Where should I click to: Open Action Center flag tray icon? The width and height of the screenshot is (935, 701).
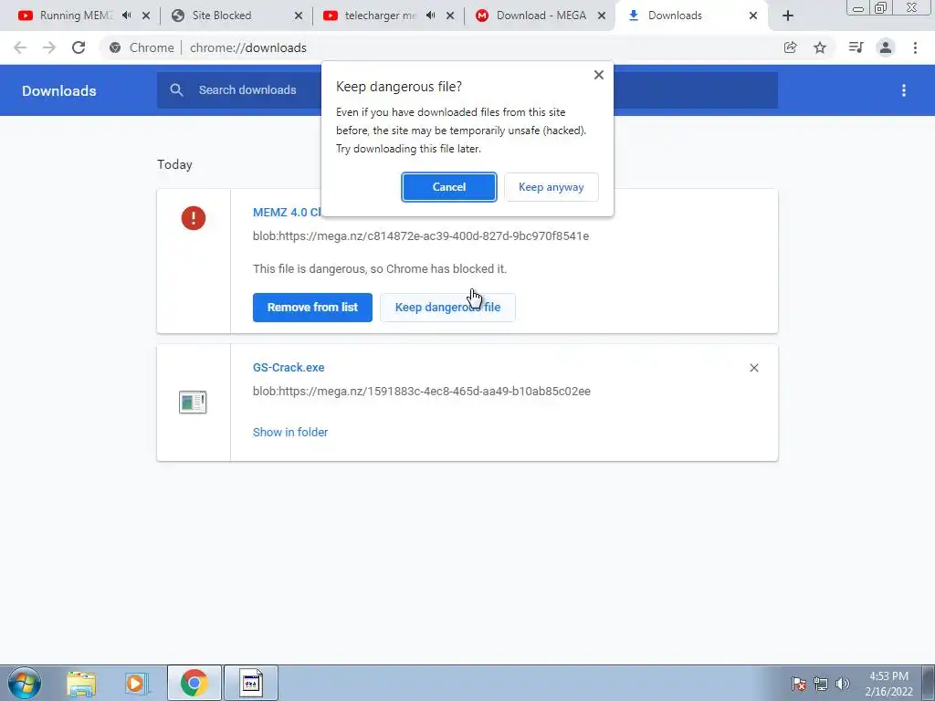pos(799,684)
